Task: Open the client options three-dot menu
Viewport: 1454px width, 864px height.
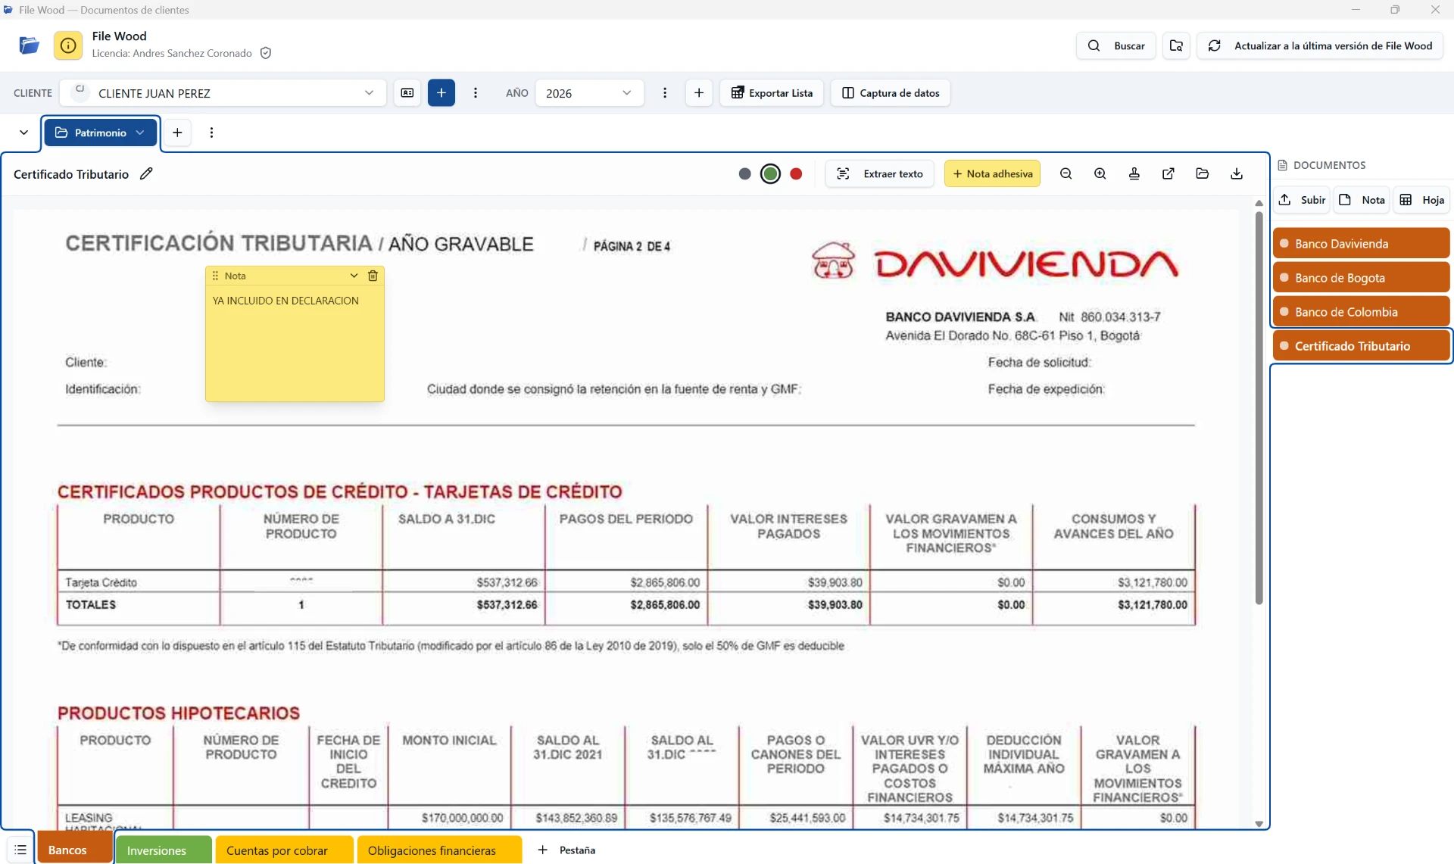Action: pos(476,92)
